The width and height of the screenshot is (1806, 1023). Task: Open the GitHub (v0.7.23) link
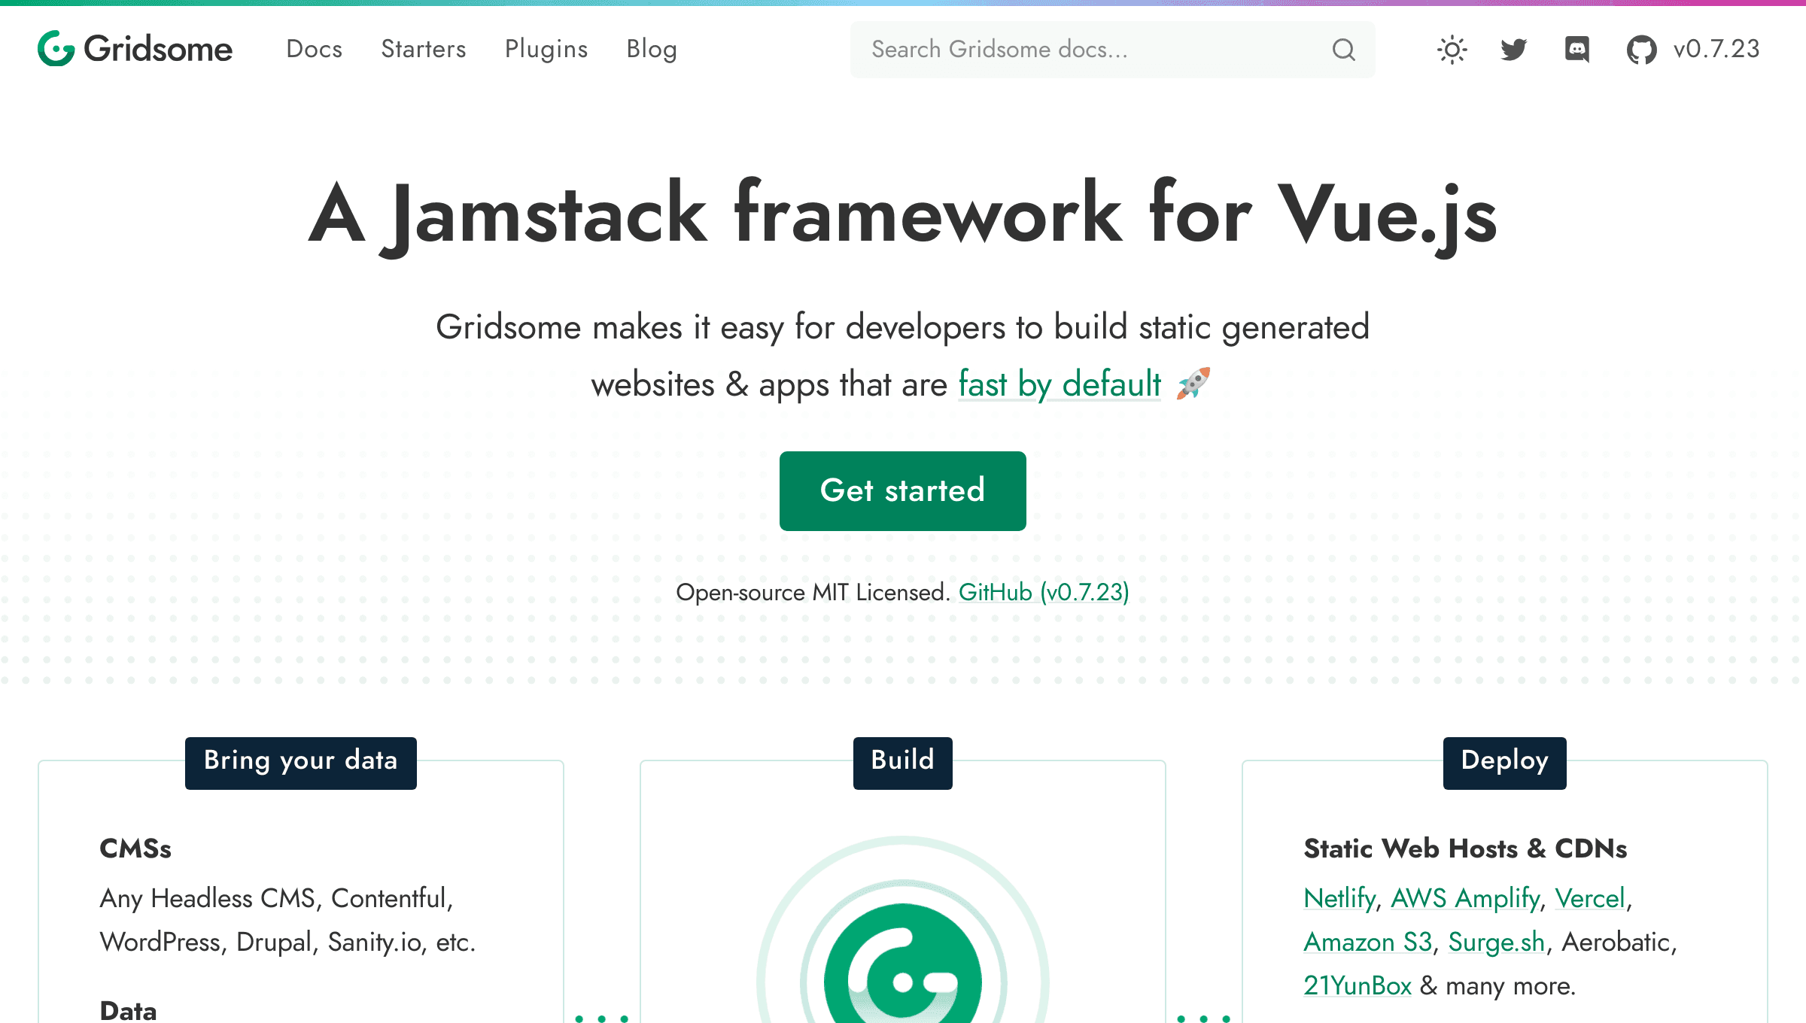pyautogui.click(x=1043, y=593)
